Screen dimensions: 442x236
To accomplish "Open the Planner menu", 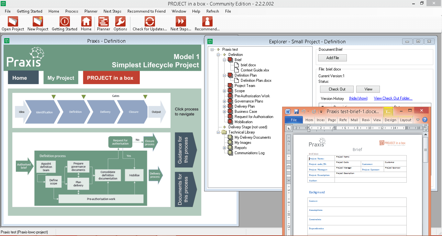I will [91, 11].
